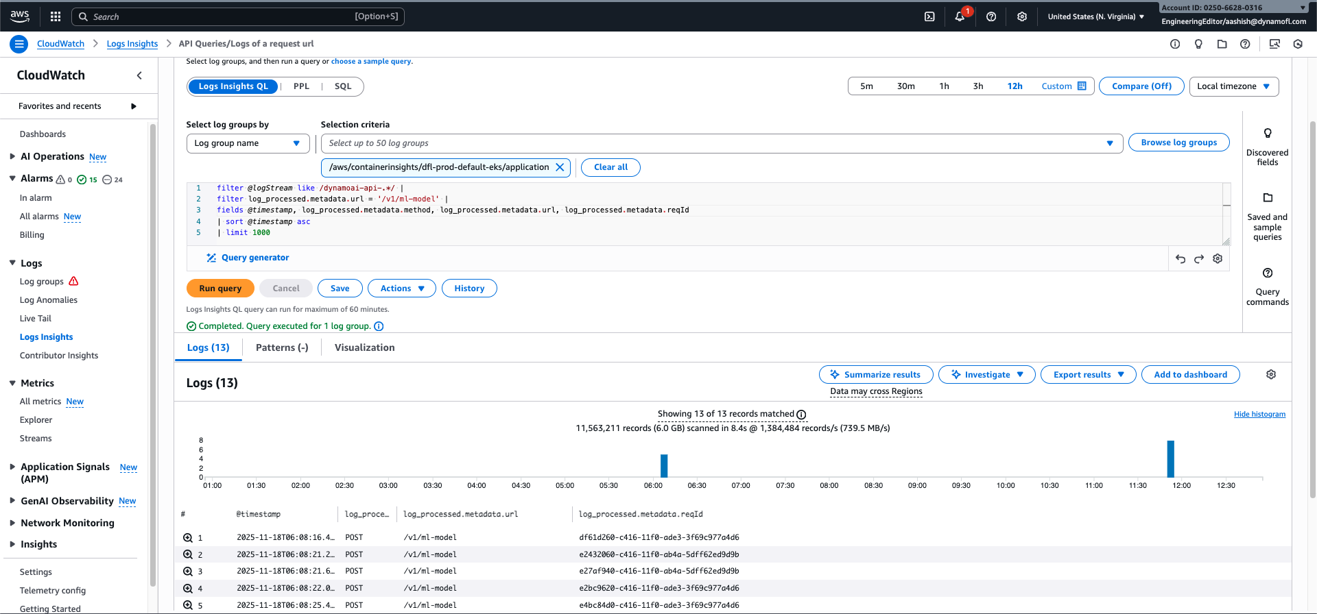Click the 12:00 histogram bar
Screen dimensions: 1317x614
point(1171,459)
